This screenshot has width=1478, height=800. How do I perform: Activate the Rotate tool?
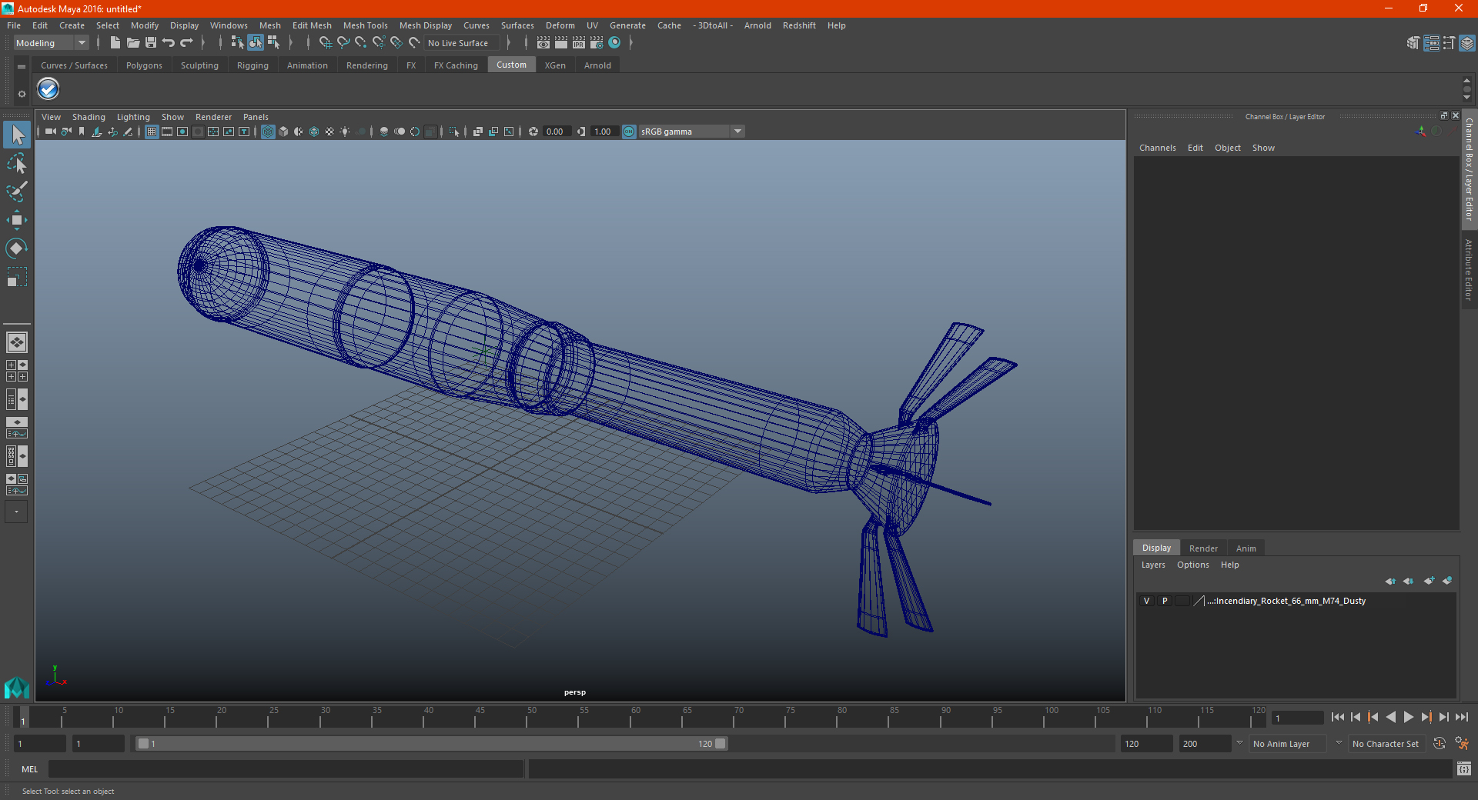pos(17,248)
